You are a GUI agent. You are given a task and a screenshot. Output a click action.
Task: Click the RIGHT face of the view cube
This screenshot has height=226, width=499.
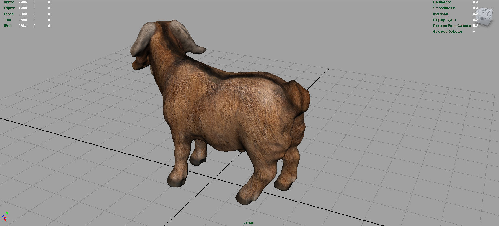tap(481, 19)
